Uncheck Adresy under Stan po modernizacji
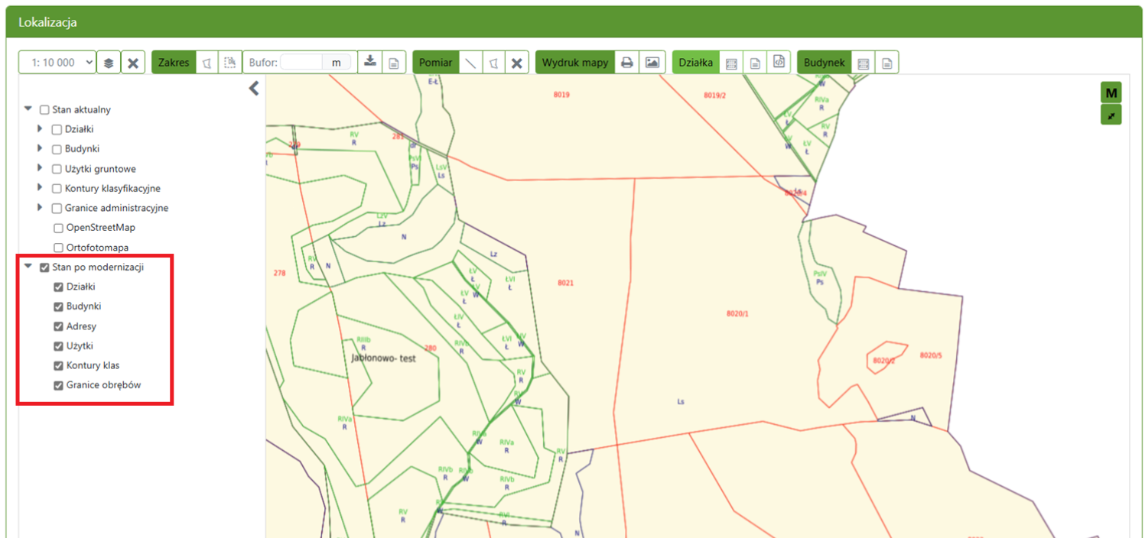Screen dimensions: 1145x538 [59, 326]
